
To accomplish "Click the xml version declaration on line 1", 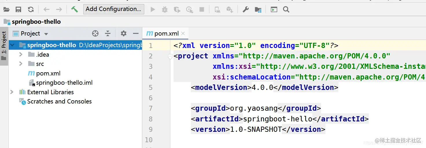I will [x=256, y=46].
